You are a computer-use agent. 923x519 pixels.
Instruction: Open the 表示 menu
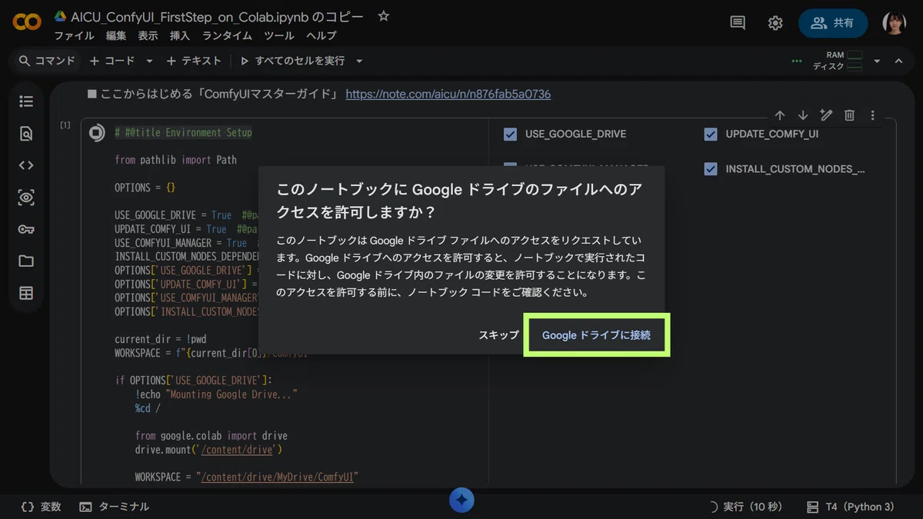click(x=148, y=35)
